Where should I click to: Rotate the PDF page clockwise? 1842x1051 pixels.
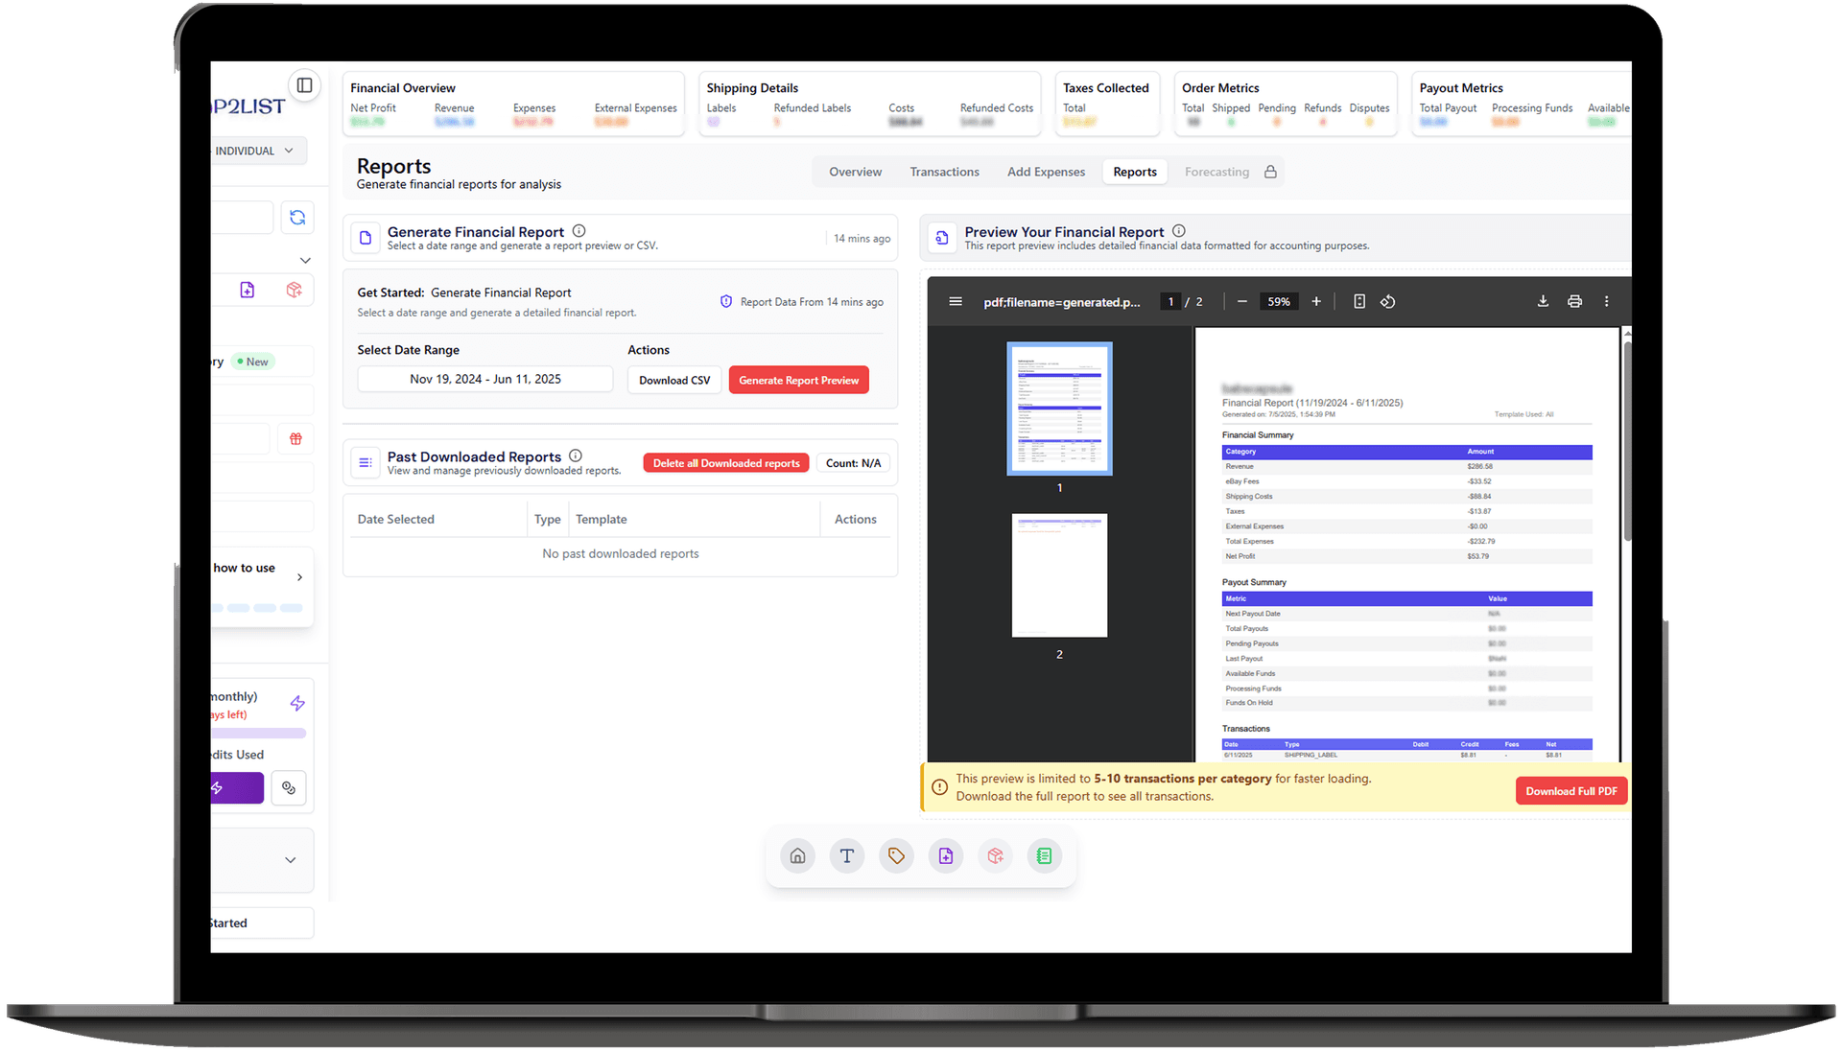point(1387,300)
